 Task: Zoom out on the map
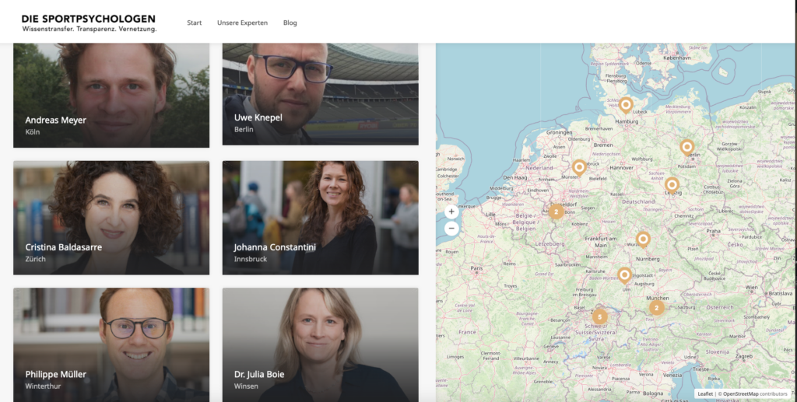(451, 229)
